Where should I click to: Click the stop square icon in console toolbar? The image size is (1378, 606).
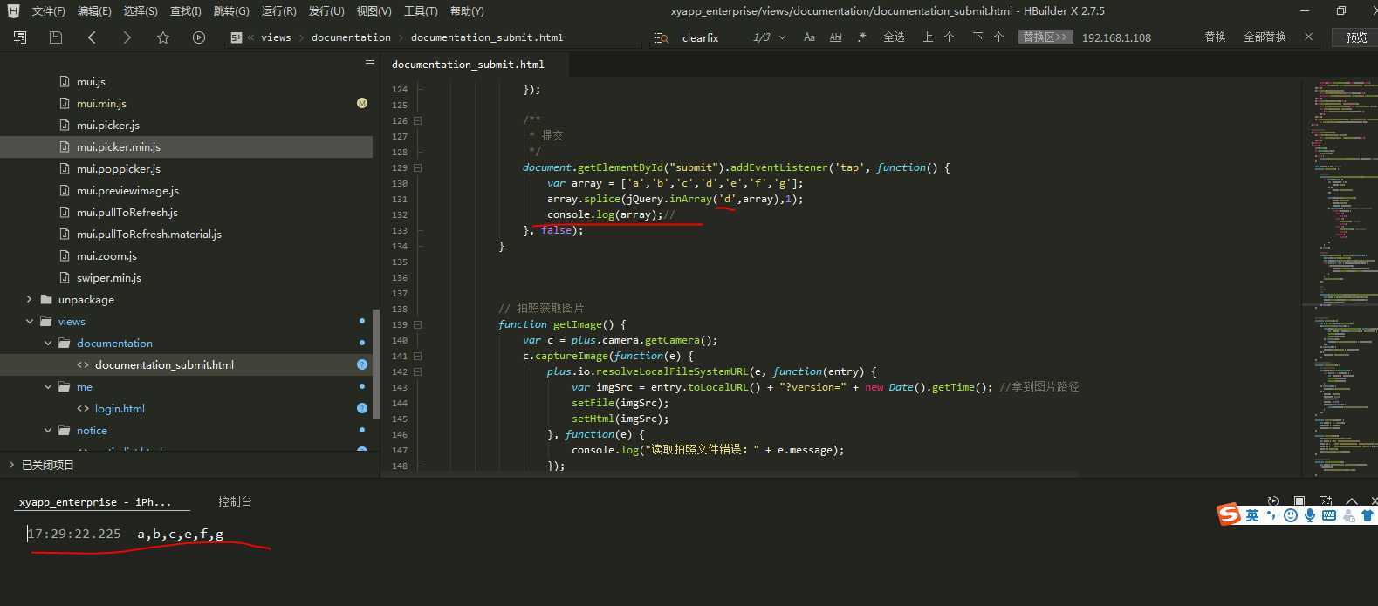[x=1299, y=501]
